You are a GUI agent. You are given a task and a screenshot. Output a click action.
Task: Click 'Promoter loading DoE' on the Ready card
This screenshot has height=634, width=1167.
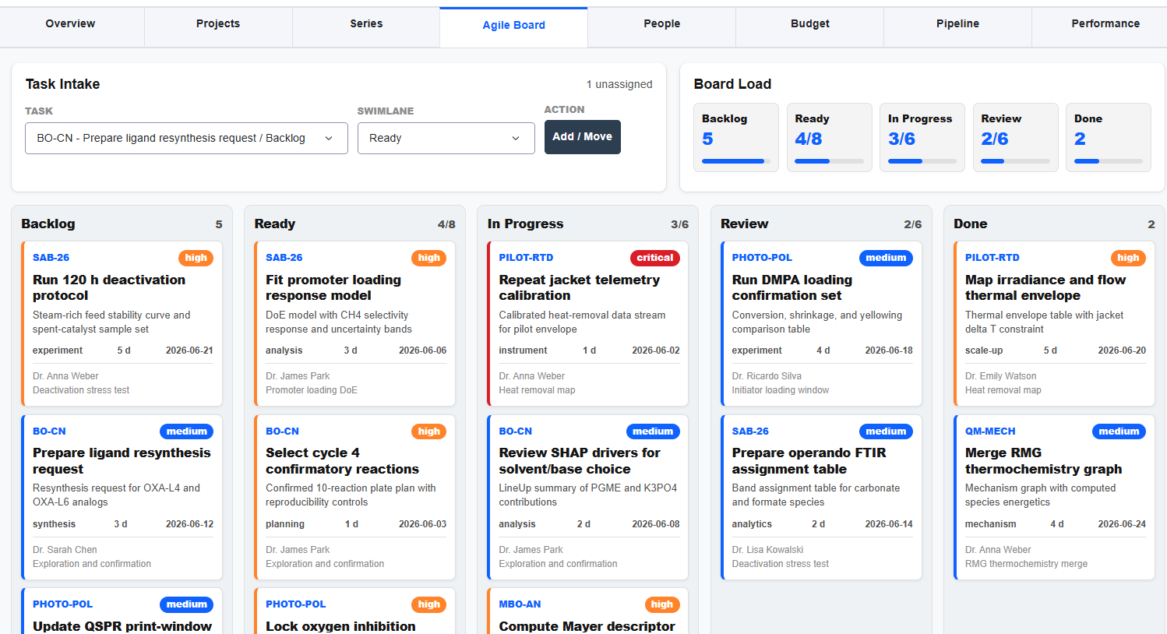[x=312, y=390]
